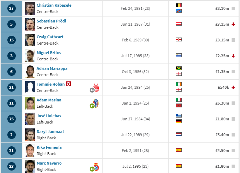The width and height of the screenshot is (240, 173).
Task: Click the Netherlands flag for Daryl Janmaat
Action: click(x=179, y=134)
